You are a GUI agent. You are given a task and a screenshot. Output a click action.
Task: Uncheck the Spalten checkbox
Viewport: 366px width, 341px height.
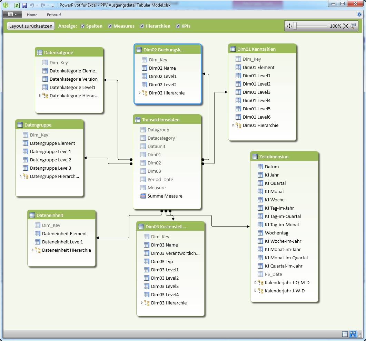coord(82,26)
